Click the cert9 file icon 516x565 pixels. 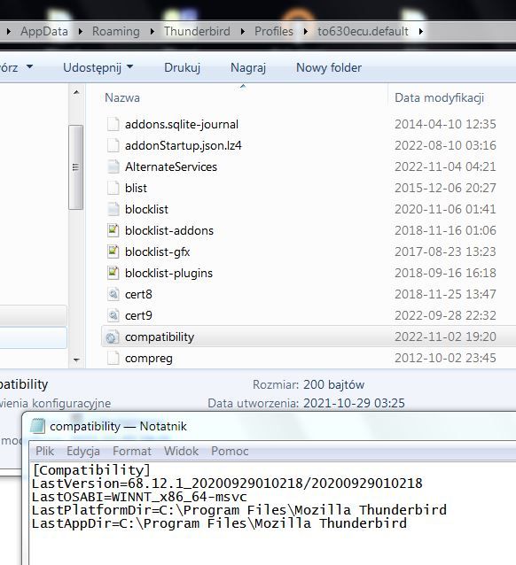tap(113, 315)
